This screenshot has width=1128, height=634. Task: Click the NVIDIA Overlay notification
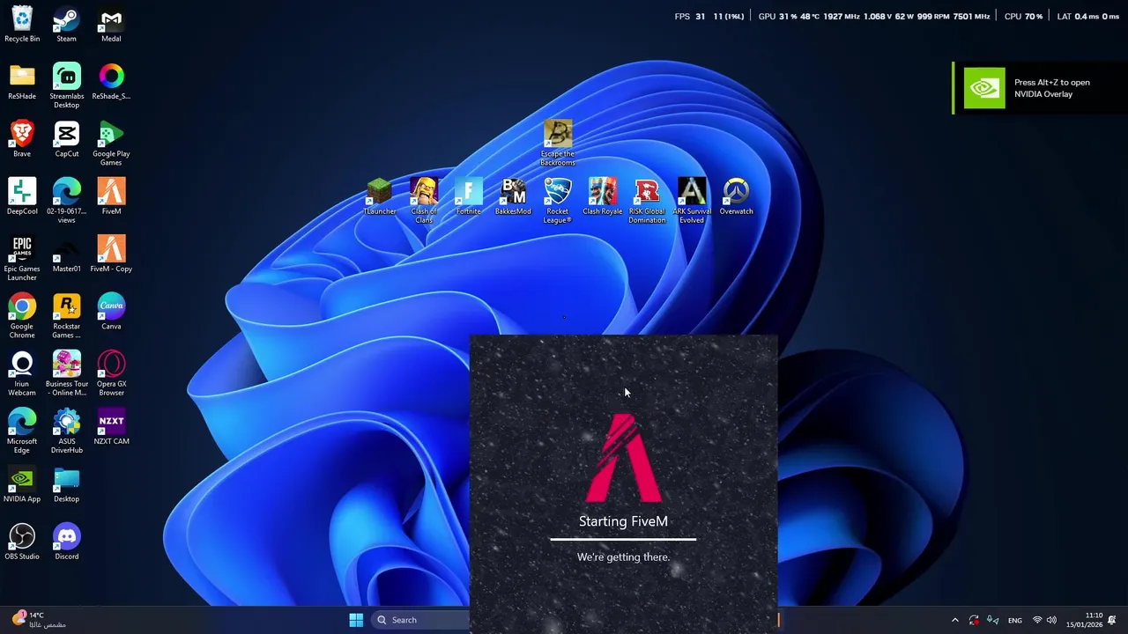click(x=1040, y=88)
